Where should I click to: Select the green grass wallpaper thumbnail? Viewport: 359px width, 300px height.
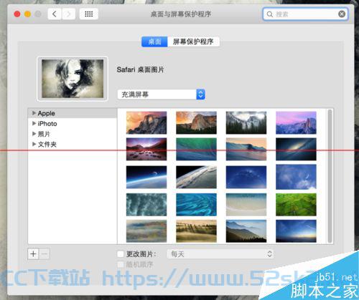pyautogui.click(x=296, y=205)
